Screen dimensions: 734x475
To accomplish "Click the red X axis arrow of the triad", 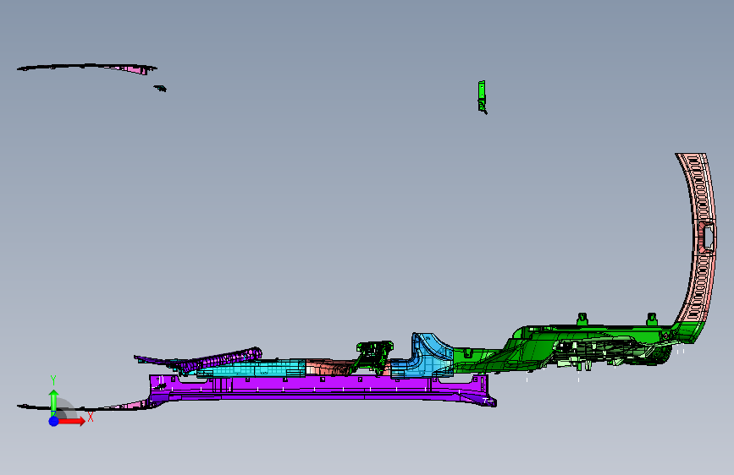I will tap(71, 421).
